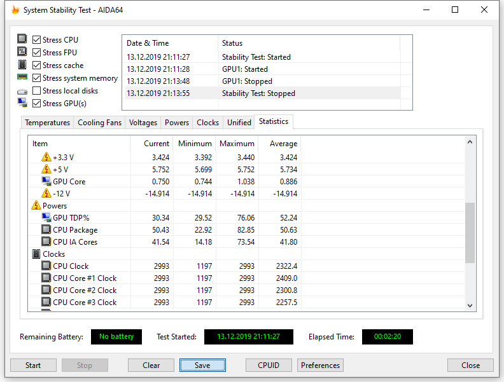Click the Test Started value 13.12.2019 21:11:27
Screen dimensions: 504x382
pos(248,336)
